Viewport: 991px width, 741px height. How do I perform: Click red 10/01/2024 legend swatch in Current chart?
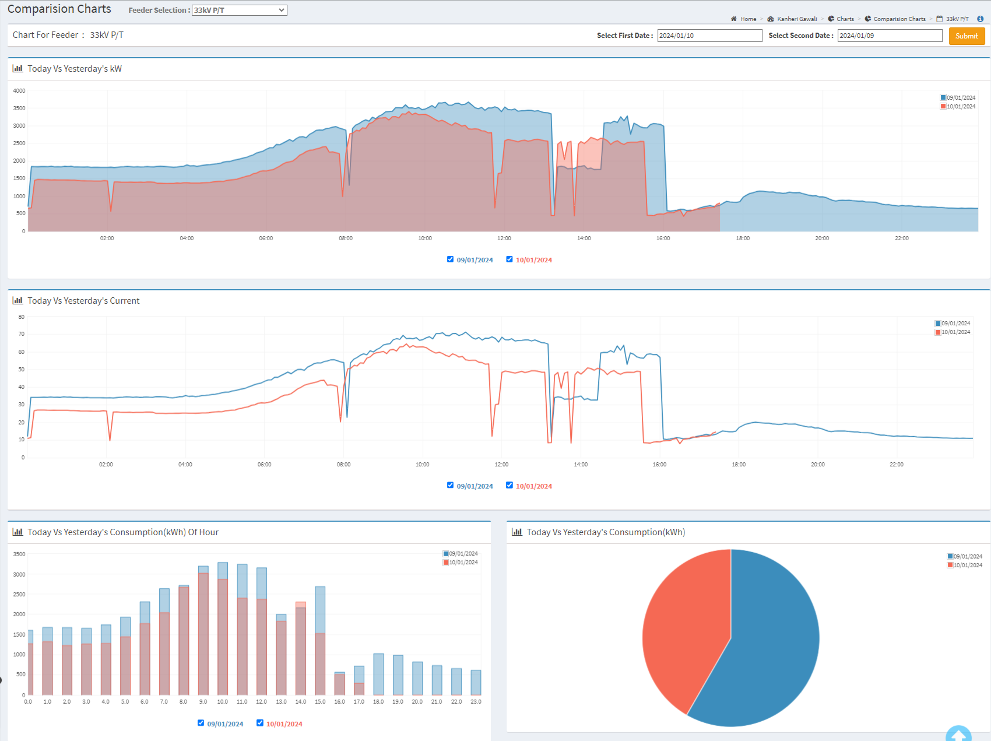(938, 332)
